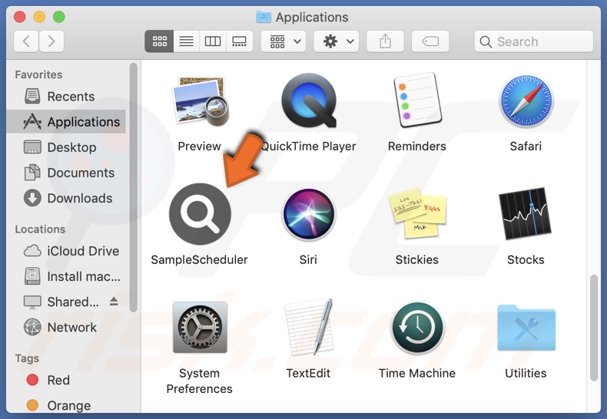607x419 pixels.
Task: Click the SampleScheduler name label
Action: pos(199,259)
